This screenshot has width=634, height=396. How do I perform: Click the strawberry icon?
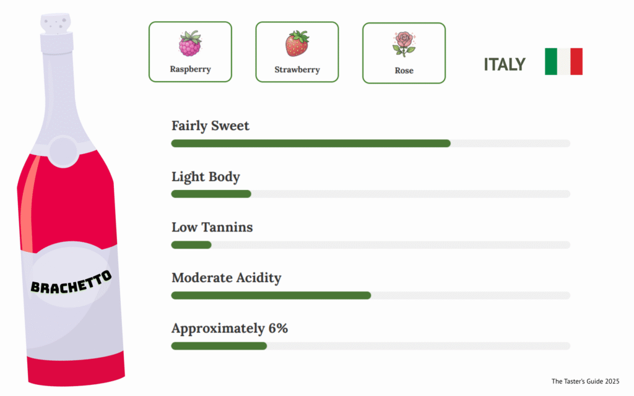click(297, 44)
